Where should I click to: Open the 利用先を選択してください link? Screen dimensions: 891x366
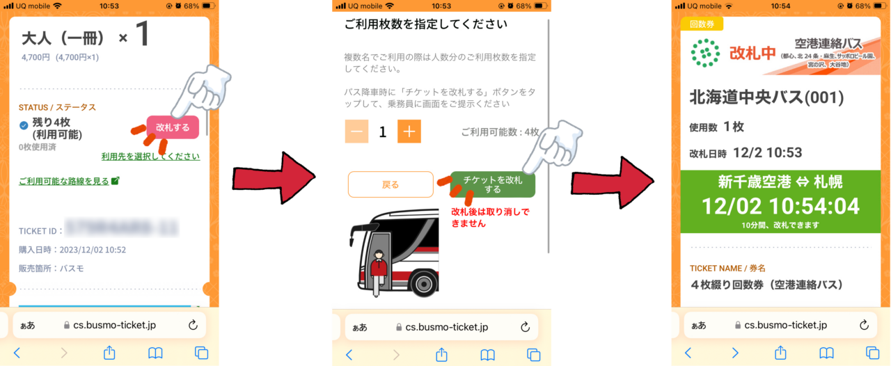pos(150,157)
